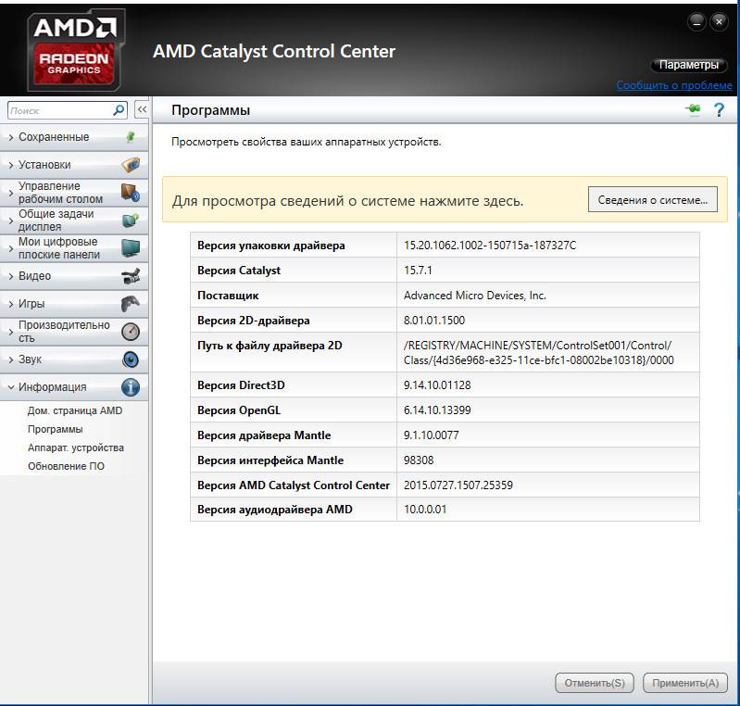Click the Версия упаковки драйвера label
The width and height of the screenshot is (740, 706).
270,246
